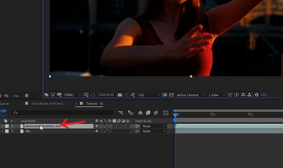Open the Graph Editor icon

pos(166,113)
